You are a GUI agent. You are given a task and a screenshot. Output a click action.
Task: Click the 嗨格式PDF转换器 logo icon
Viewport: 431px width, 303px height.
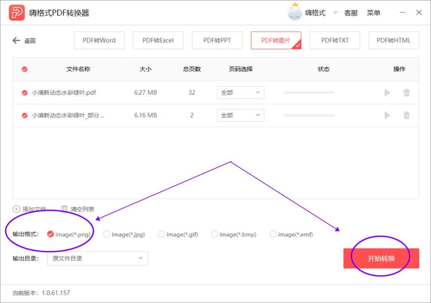[17, 13]
